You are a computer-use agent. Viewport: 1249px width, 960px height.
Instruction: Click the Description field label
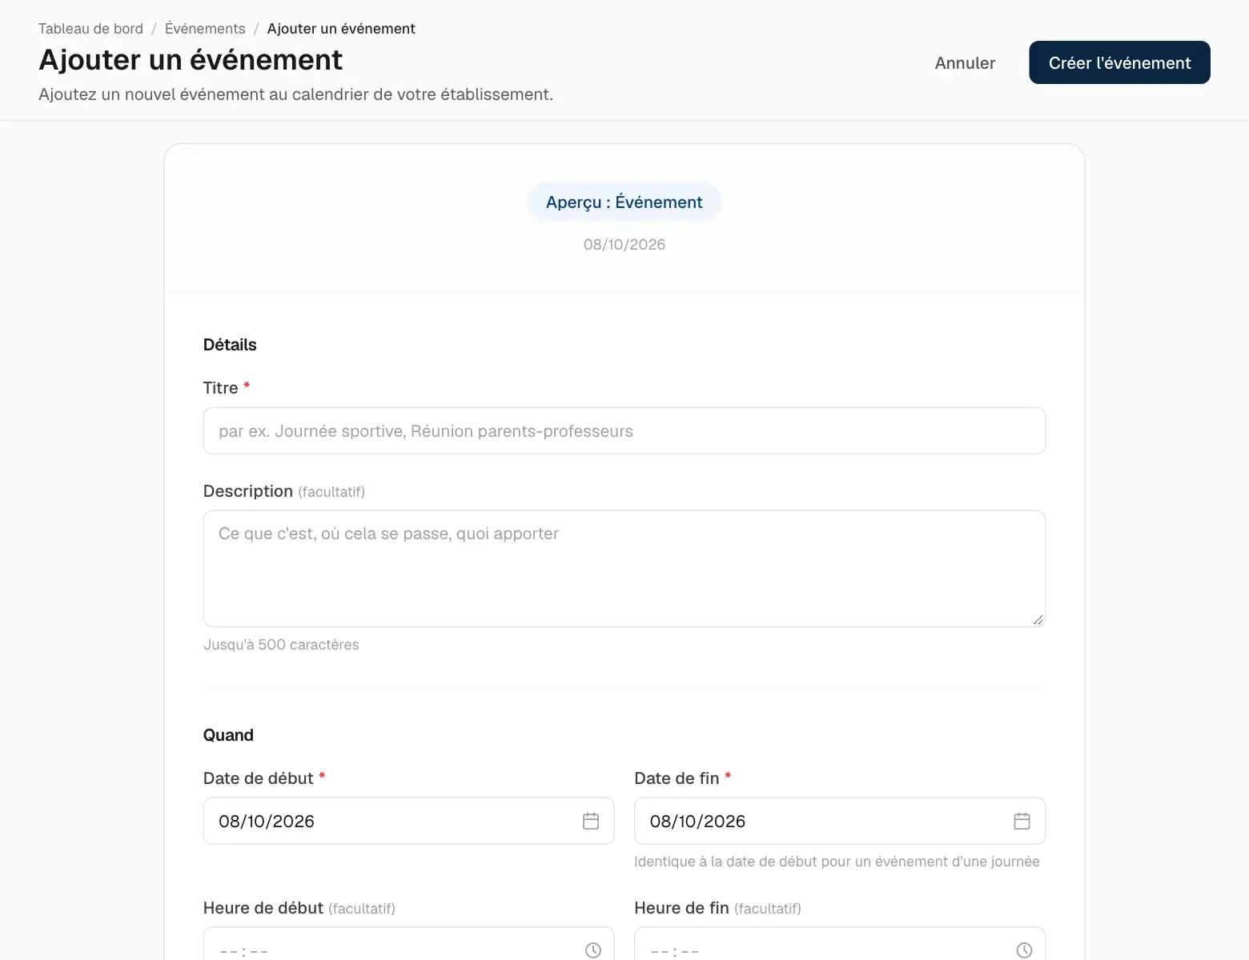point(248,491)
